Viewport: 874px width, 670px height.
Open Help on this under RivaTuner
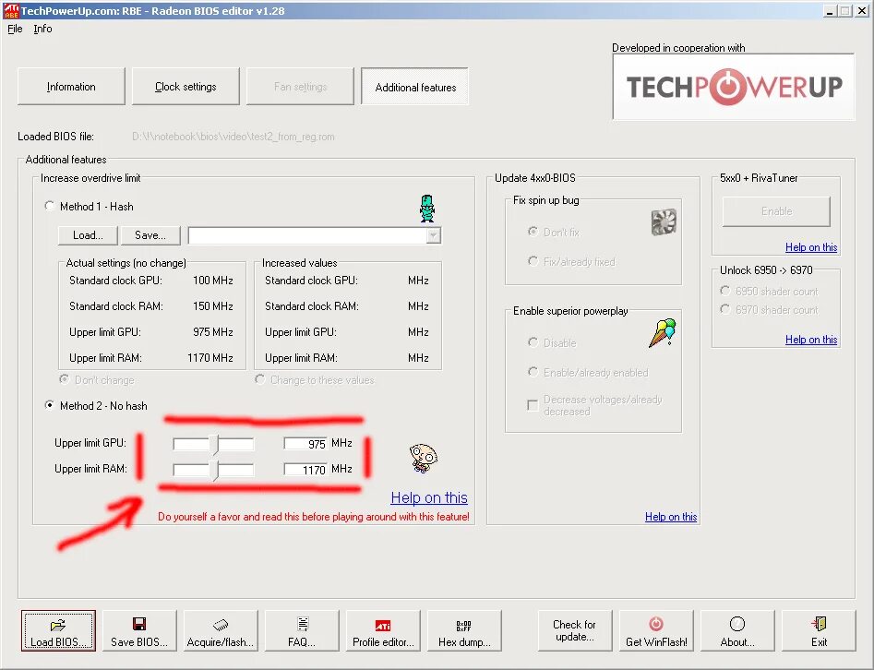pos(811,247)
